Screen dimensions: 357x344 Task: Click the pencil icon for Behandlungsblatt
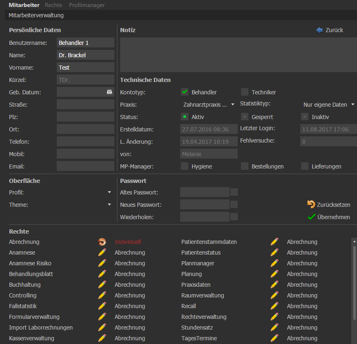click(x=102, y=274)
